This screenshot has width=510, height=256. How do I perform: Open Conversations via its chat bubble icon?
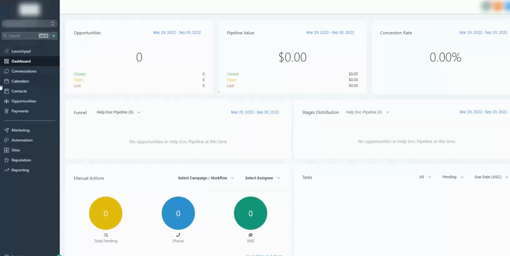tap(7, 71)
